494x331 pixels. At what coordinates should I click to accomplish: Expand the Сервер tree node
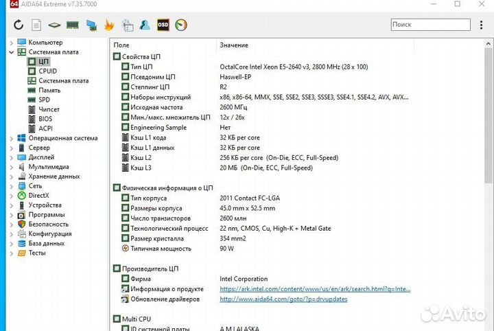click(12, 148)
